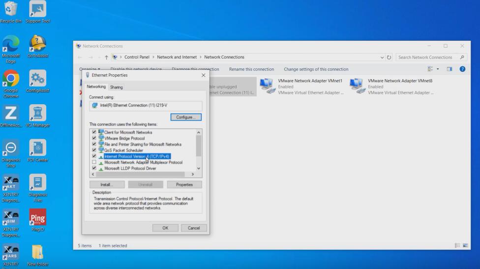Toggle Internet Protocol Version 4 checkbox
This screenshot has width=480, height=269.
tap(94, 156)
